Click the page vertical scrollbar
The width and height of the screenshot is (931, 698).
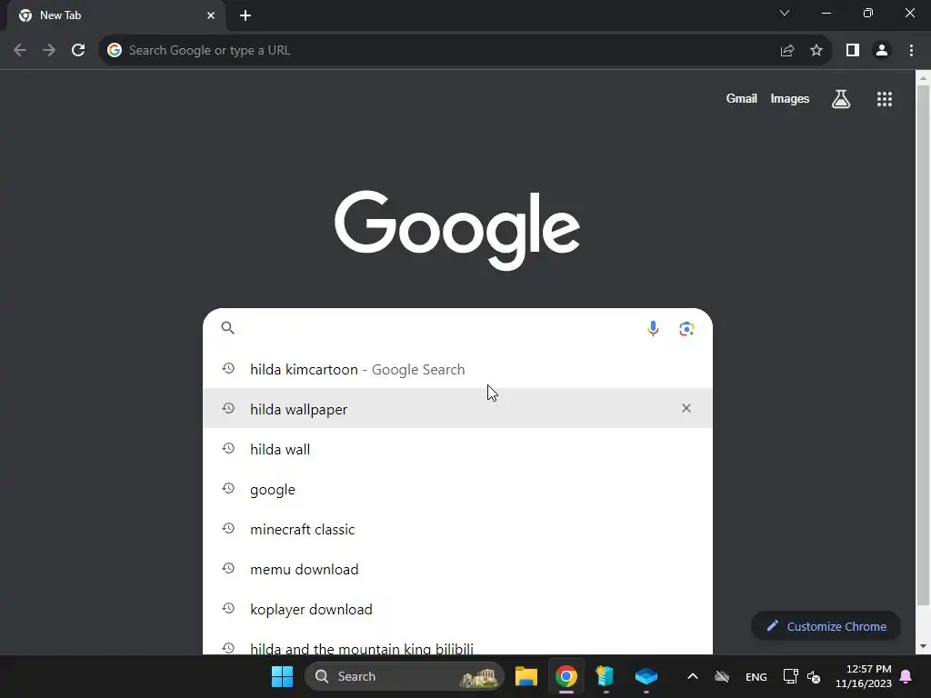click(923, 345)
